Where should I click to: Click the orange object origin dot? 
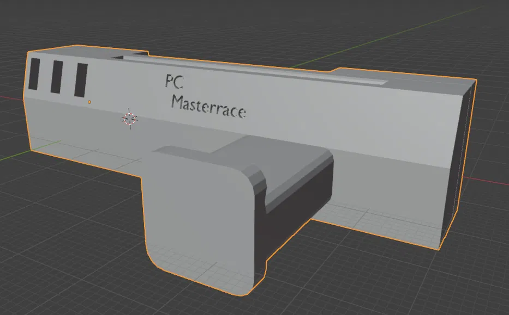click(x=89, y=101)
